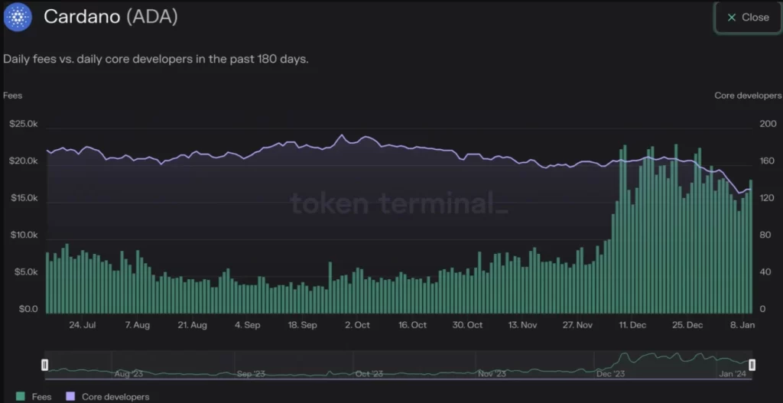The image size is (783, 403).
Task: Click the 13. Nov date label
Action: tap(522, 324)
